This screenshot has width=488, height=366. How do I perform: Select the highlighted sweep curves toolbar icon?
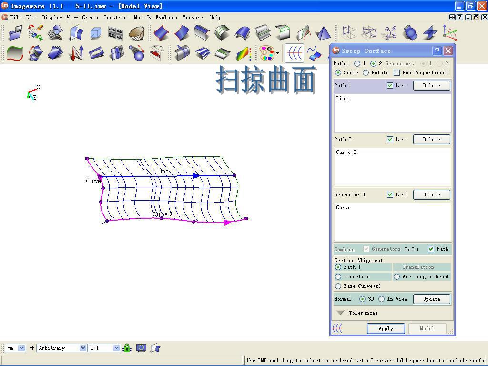[x=294, y=53]
